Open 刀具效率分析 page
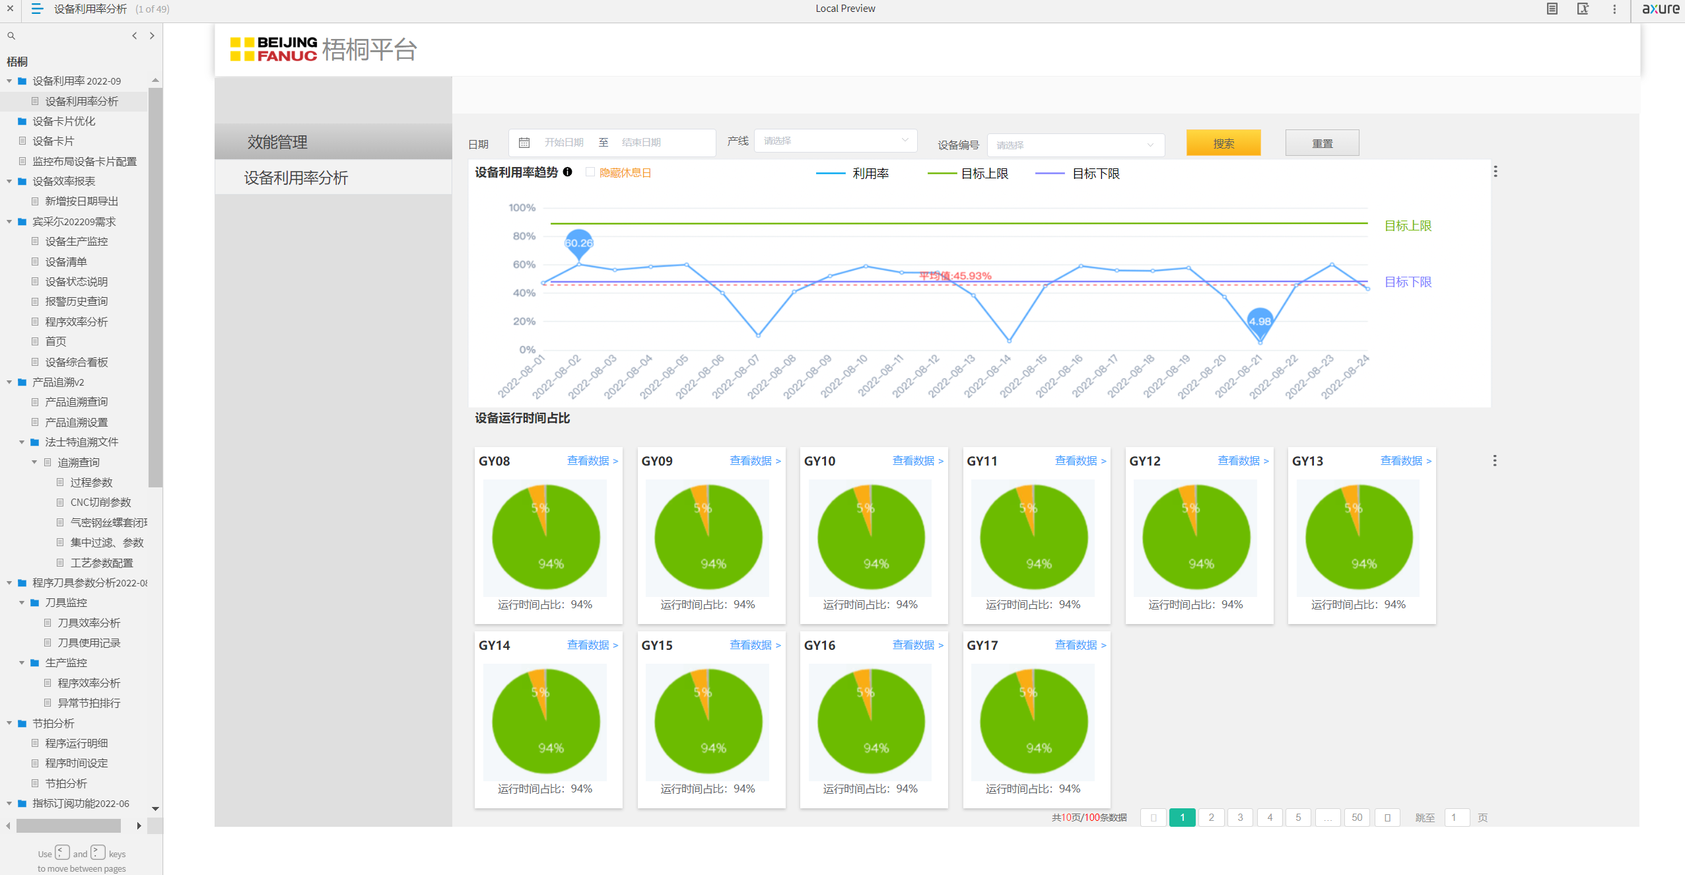 (x=88, y=623)
